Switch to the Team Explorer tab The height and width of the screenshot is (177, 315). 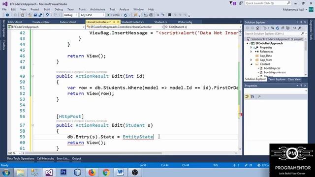tap(277, 79)
